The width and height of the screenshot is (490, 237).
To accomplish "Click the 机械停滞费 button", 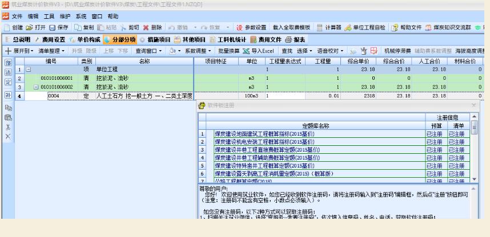I will point(397,51).
